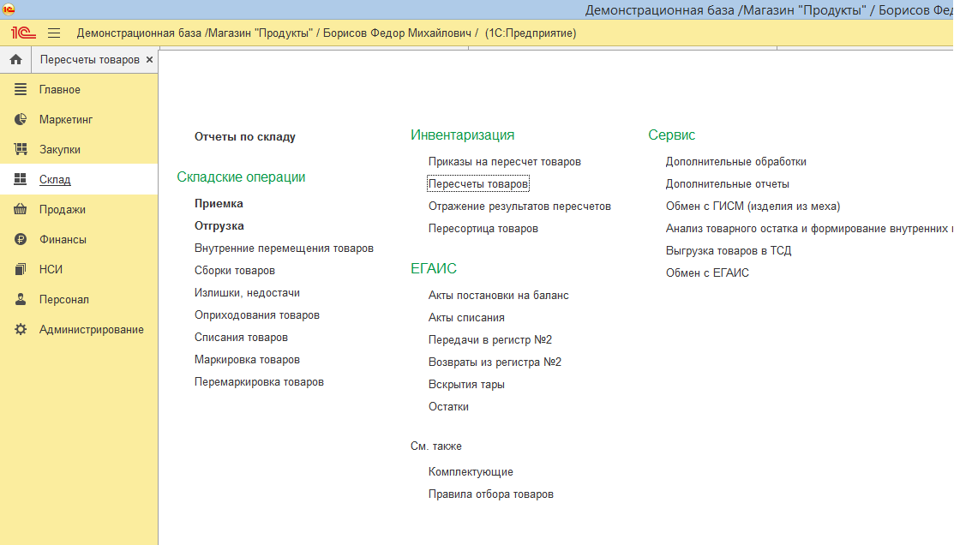Open the Администрирование section
The height and width of the screenshot is (545, 954).
[x=91, y=329]
